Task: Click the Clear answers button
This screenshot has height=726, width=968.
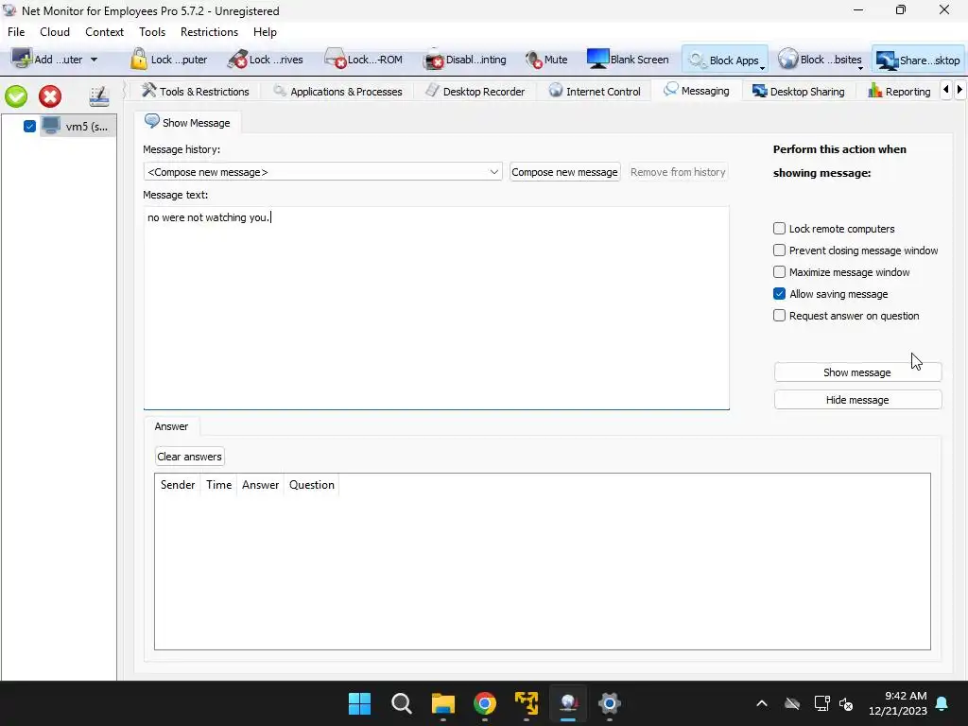Action: [189, 457]
